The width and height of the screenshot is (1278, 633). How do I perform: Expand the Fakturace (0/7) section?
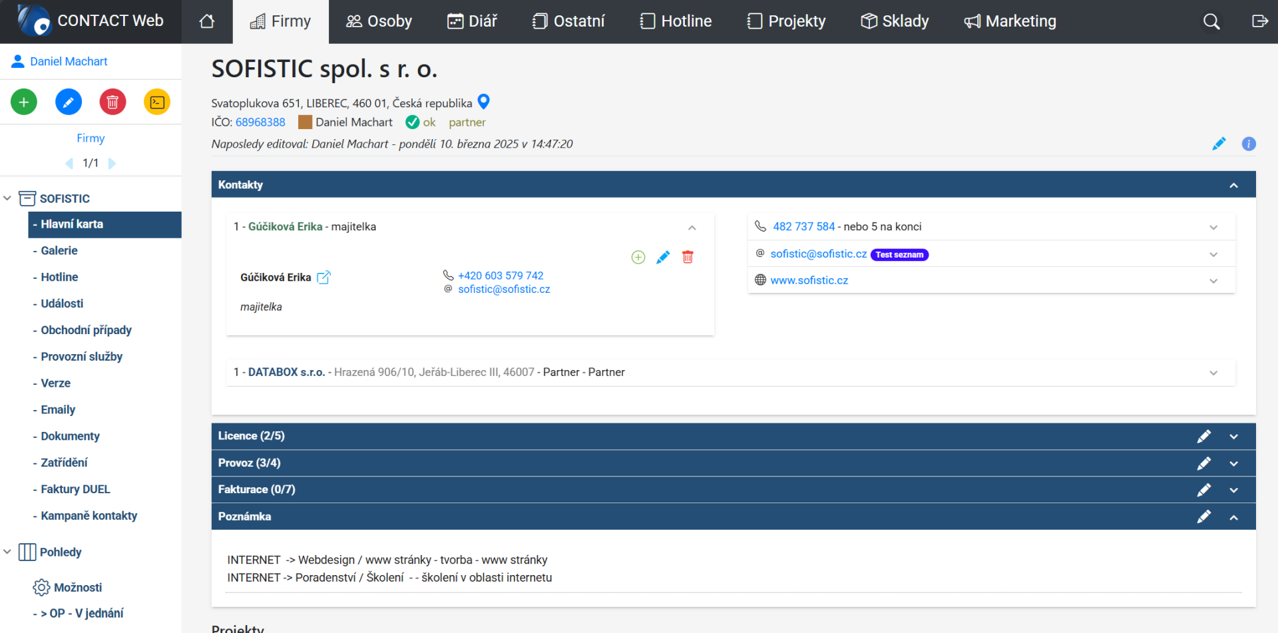pos(1233,489)
